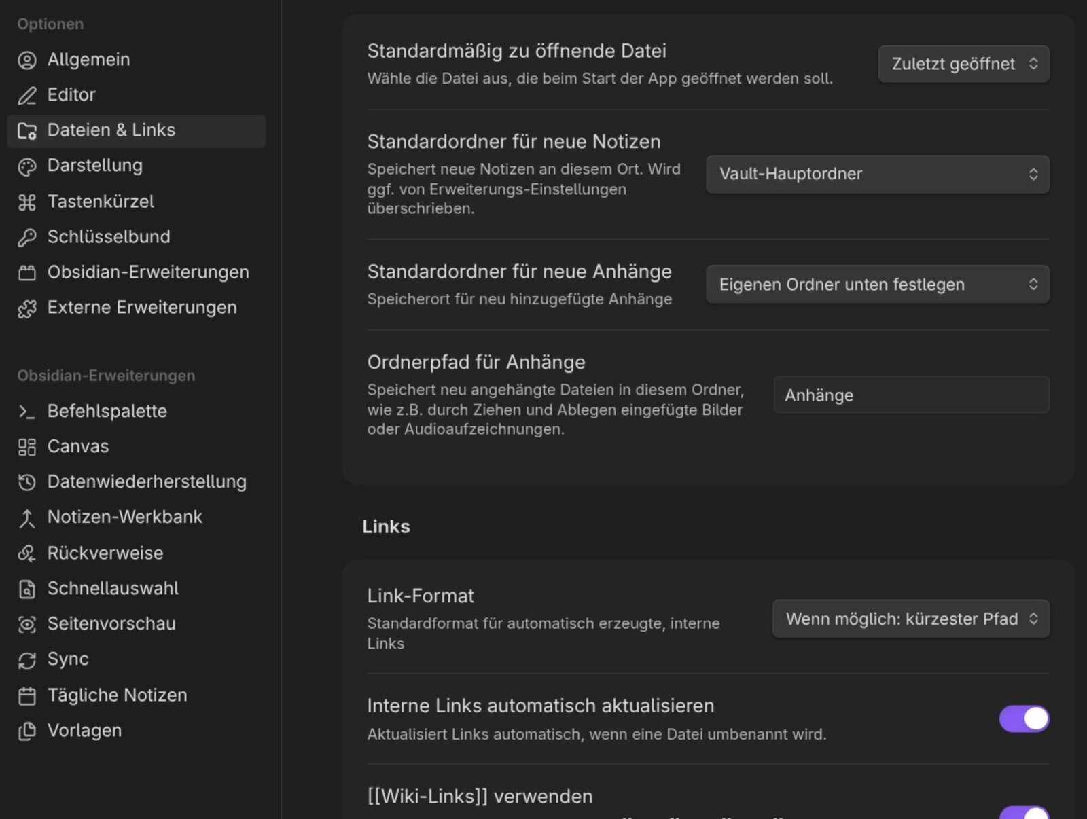1087x819 pixels.
Task: Click the Tastenkürzel command-key icon
Action: point(26,202)
